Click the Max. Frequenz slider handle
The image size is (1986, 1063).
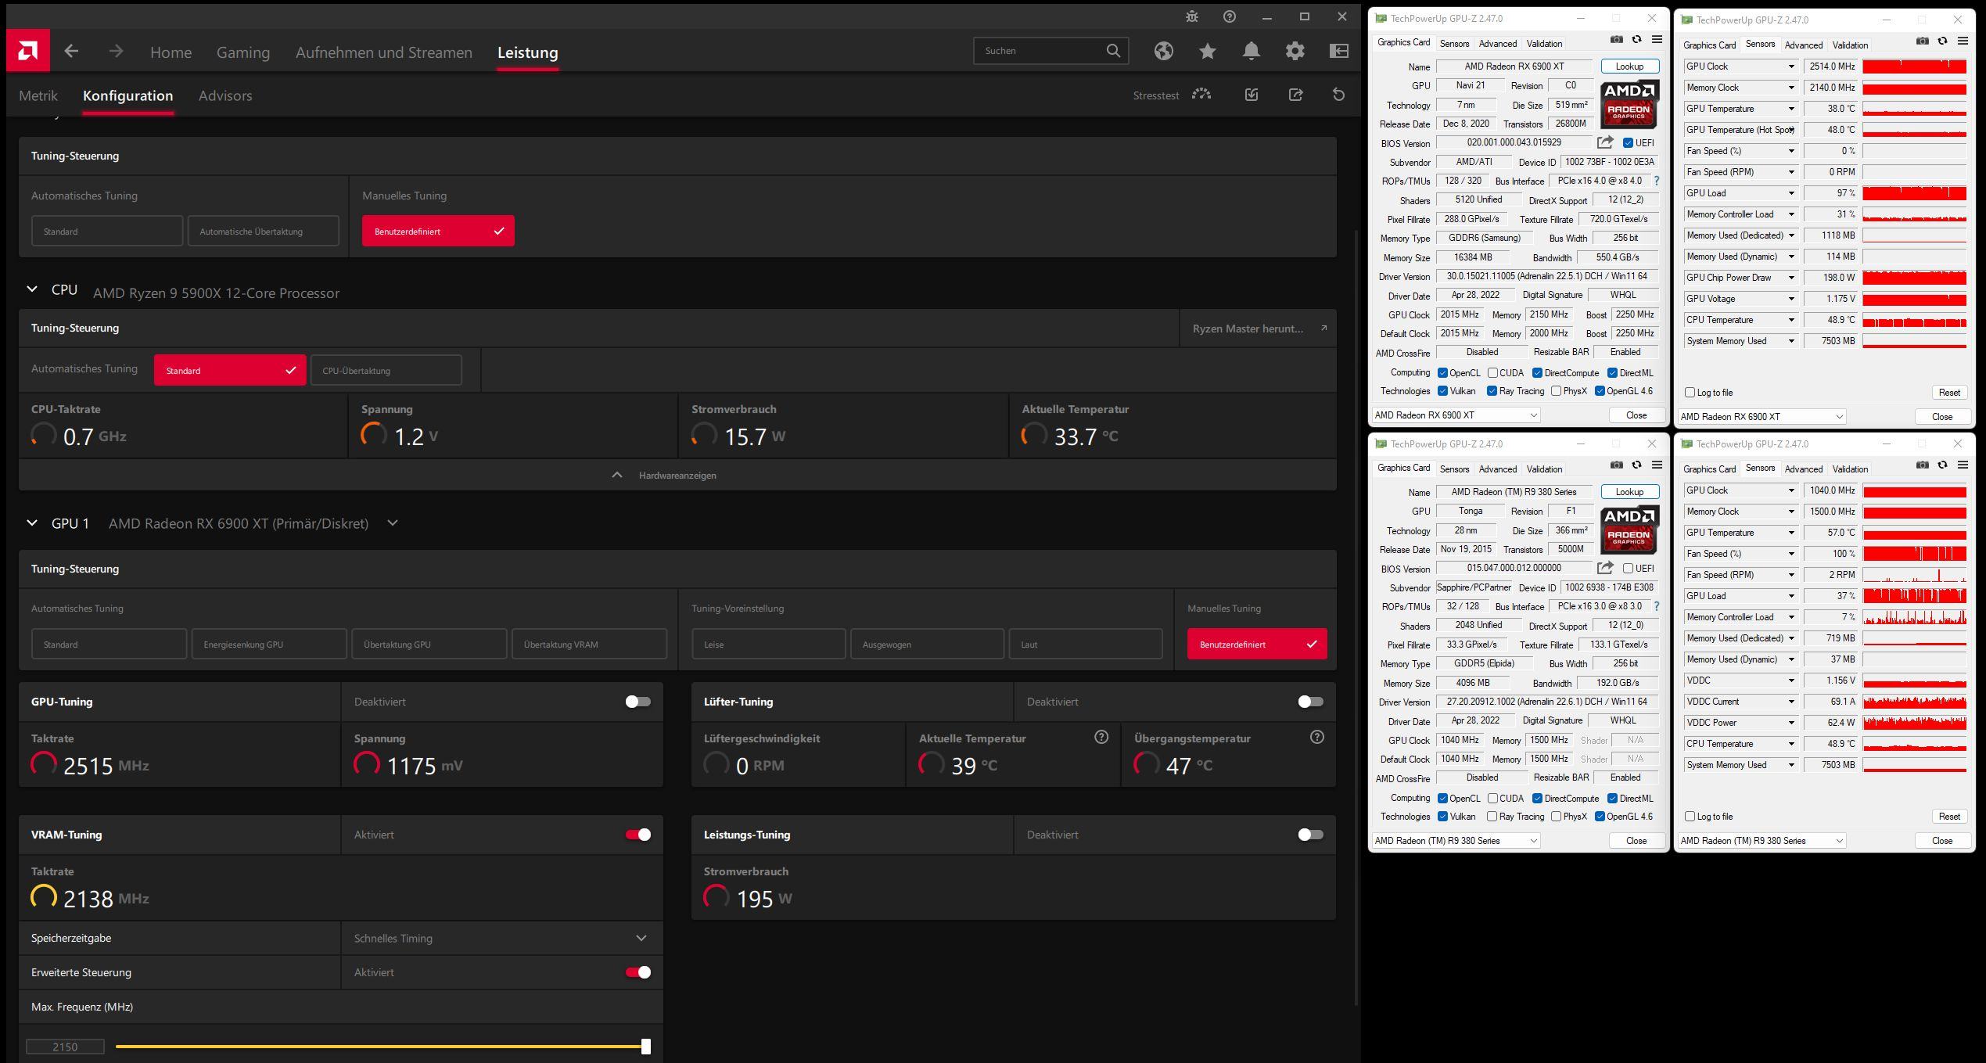coord(645,1046)
